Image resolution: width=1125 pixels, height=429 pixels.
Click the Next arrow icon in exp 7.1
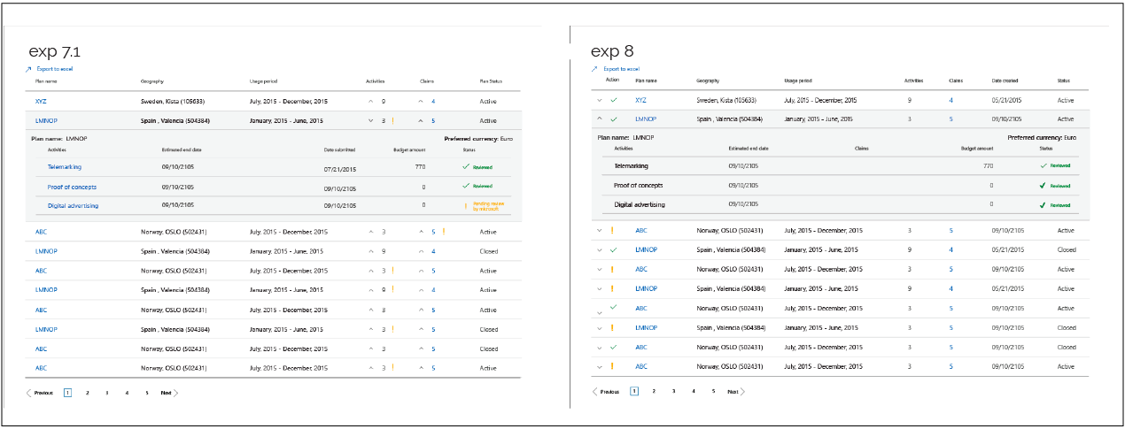click(x=175, y=393)
